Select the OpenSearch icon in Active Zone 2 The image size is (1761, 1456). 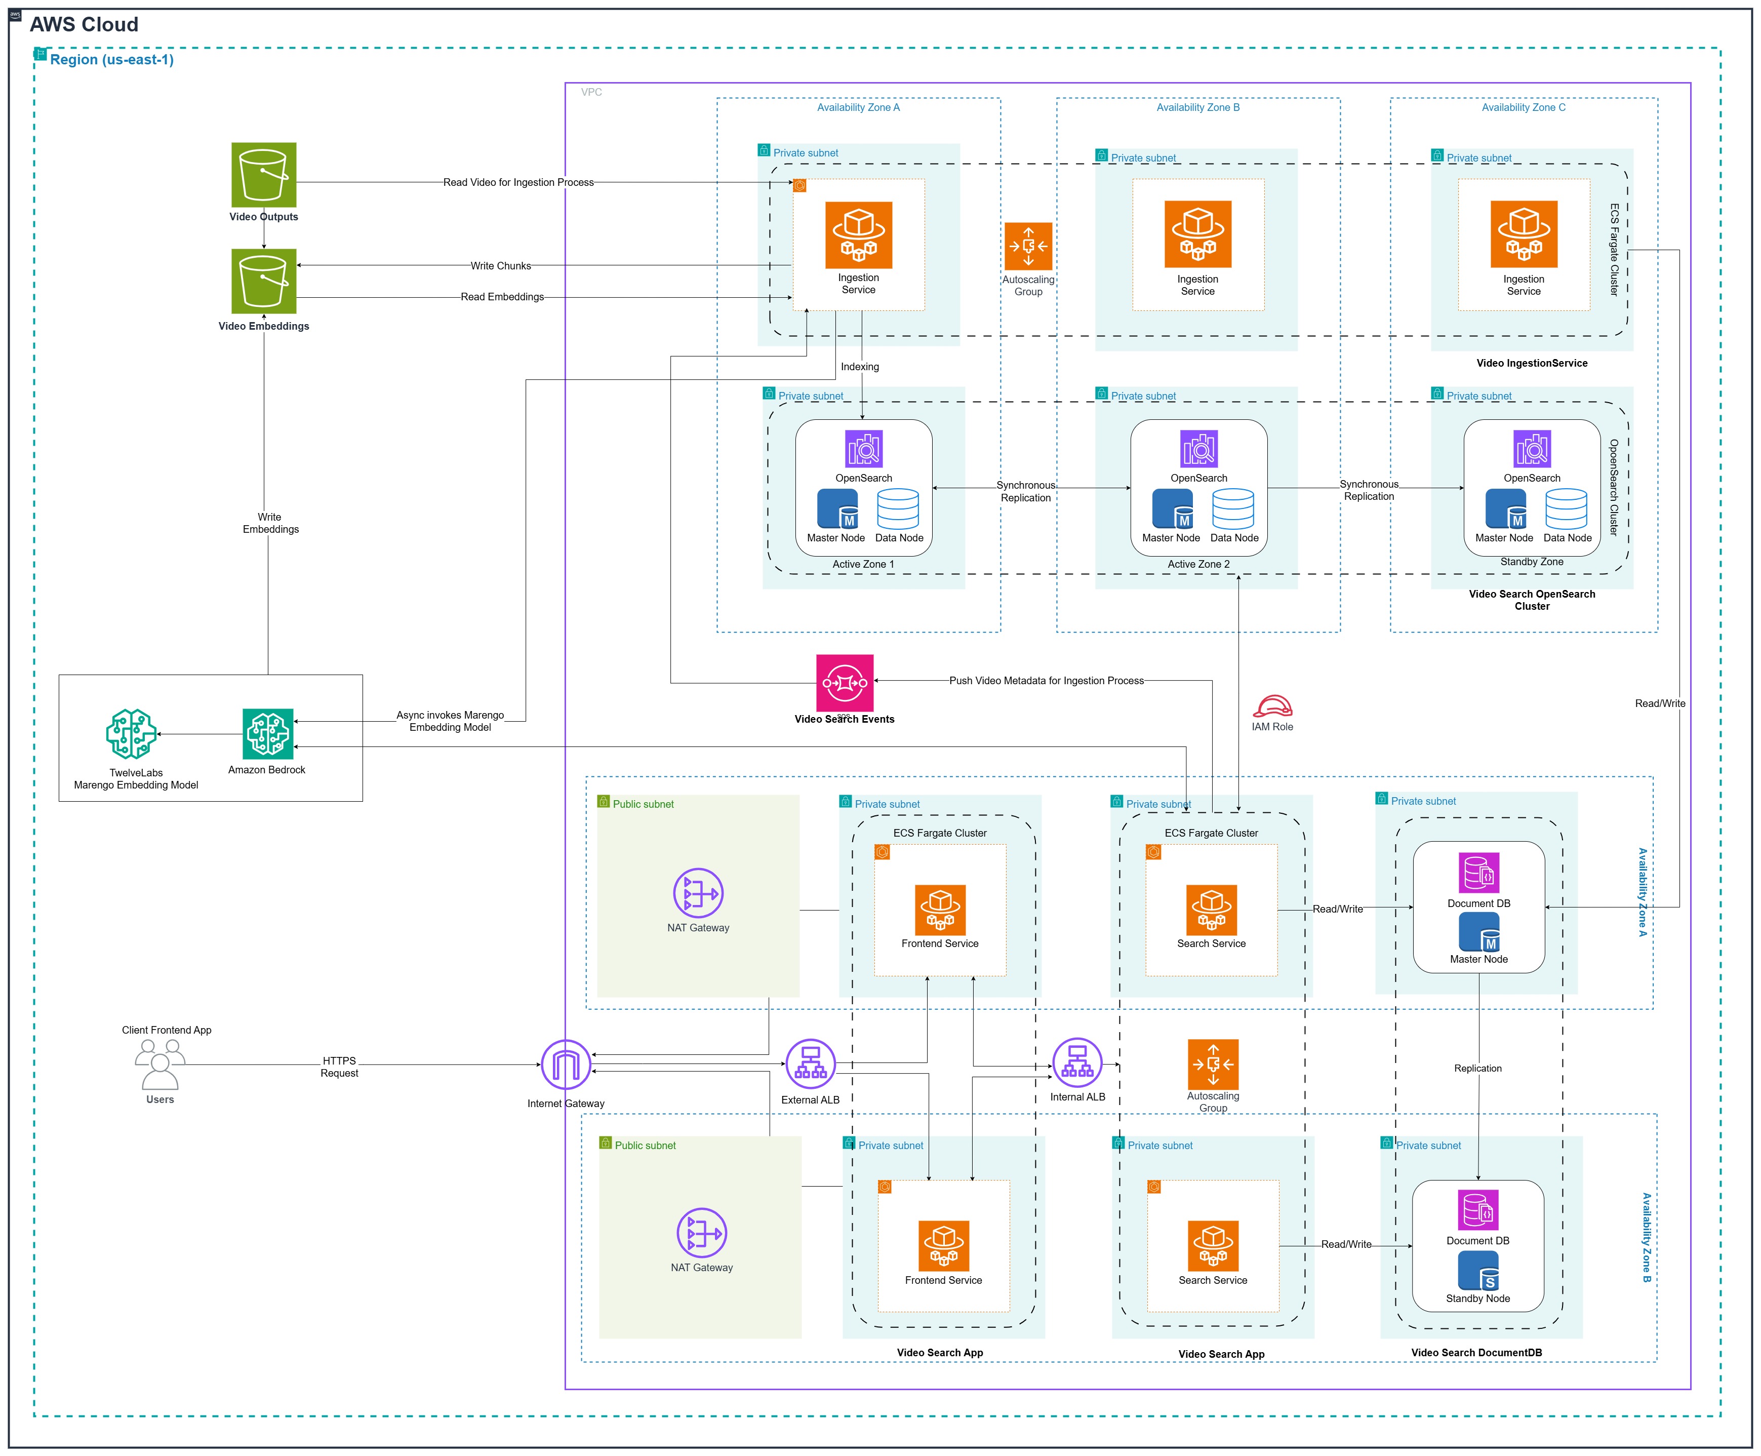(1198, 449)
